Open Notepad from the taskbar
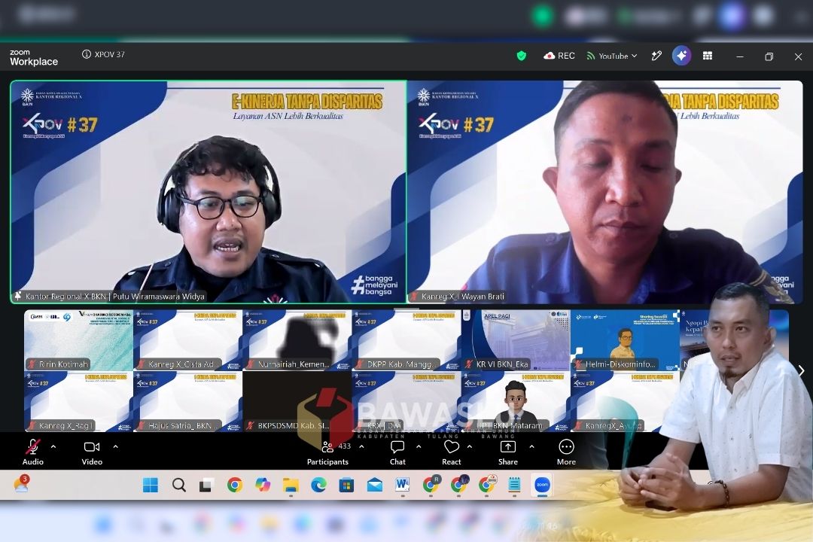Screen dimensions: 813x542 pos(514,485)
